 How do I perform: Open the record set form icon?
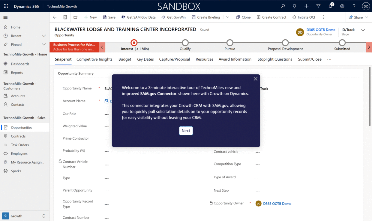[x=65, y=17]
